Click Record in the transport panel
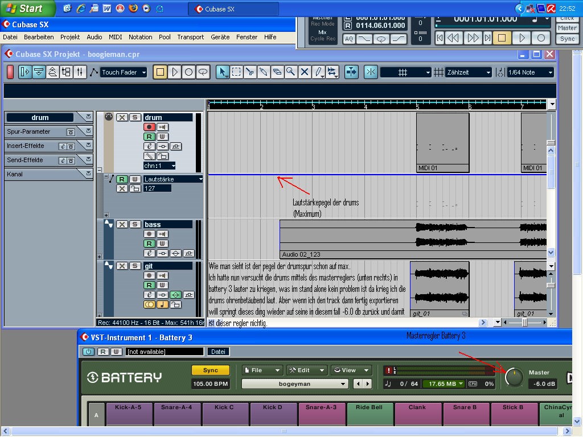The width and height of the screenshot is (583, 437). (x=541, y=38)
